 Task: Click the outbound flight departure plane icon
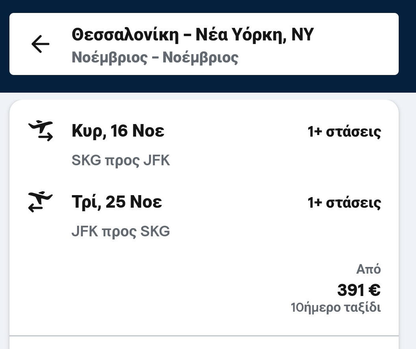click(x=40, y=131)
